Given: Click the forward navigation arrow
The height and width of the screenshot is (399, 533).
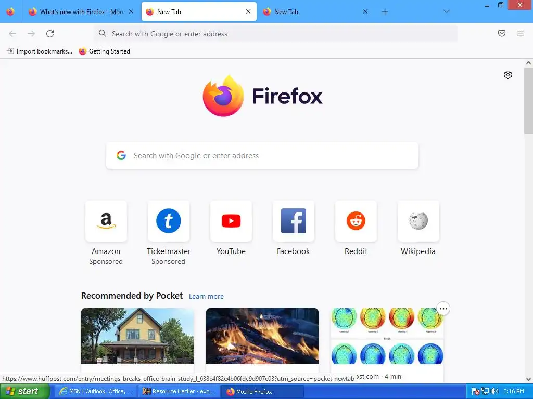Looking at the screenshot, I should click(x=31, y=34).
